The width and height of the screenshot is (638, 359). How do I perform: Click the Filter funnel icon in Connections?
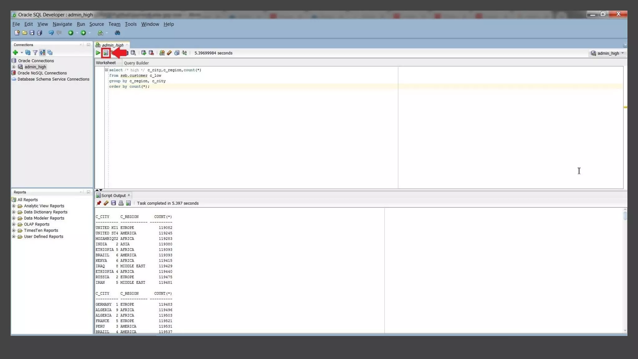point(35,53)
